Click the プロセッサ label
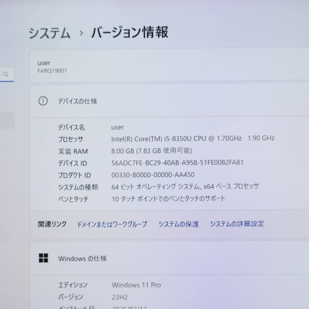The width and height of the screenshot is (309, 309). (x=71, y=139)
